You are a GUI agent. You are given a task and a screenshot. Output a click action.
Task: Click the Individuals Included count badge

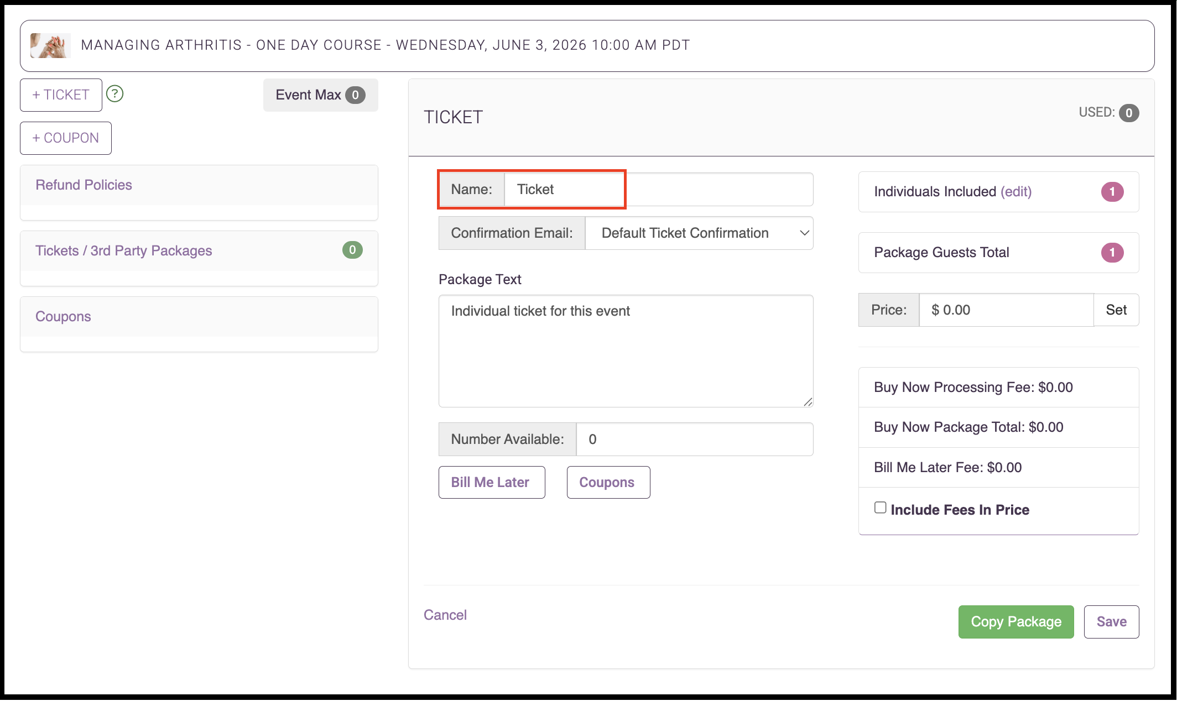pos(1112,192)
